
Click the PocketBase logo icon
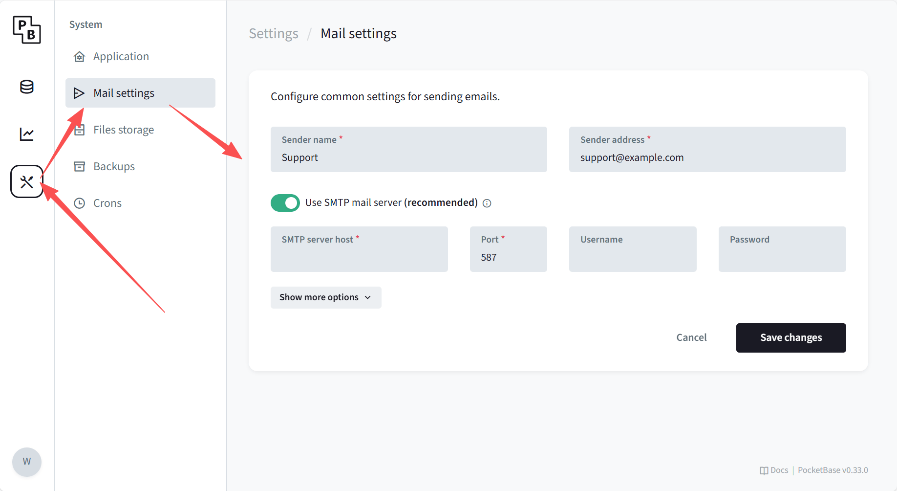pos(27,30)
